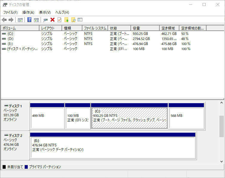Click the ディスク 1 931.39 GB disk label

click(x=15, y=116)
